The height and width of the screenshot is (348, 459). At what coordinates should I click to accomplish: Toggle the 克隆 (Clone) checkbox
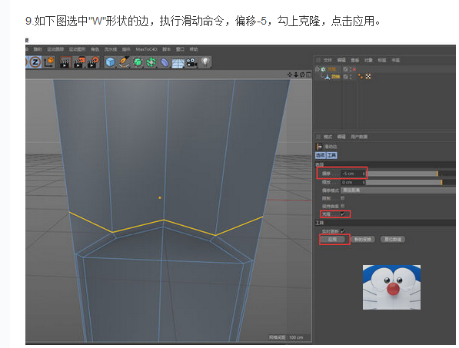click(x=342, y=214)
